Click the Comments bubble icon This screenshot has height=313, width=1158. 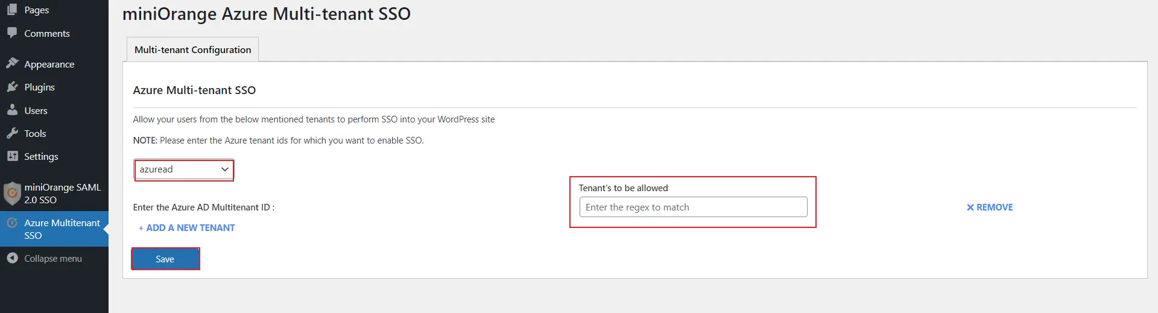coord(12,33)
